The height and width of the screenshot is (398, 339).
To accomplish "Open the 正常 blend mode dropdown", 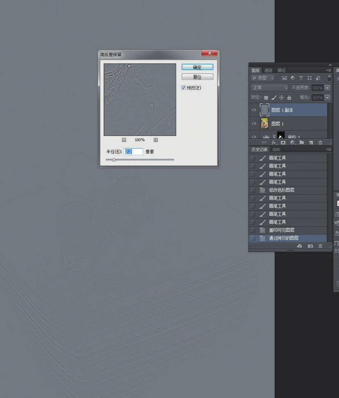I will (x=270, y=88).
